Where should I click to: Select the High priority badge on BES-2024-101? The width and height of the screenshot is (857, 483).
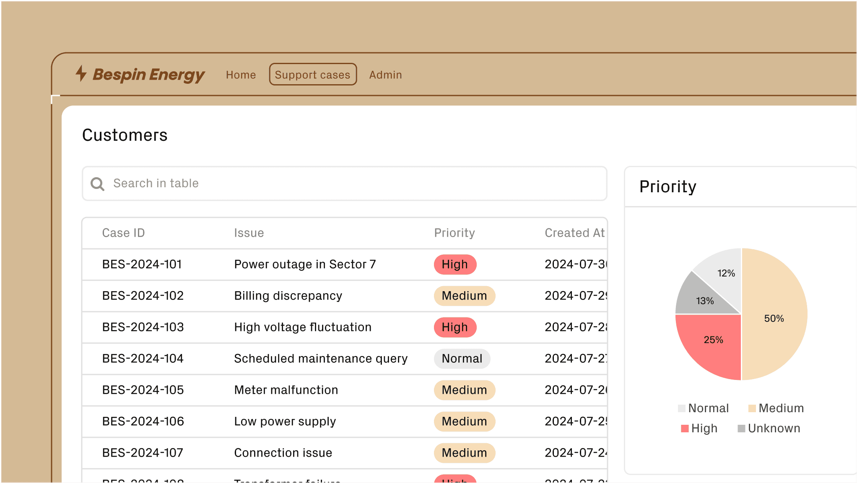point(455,264)
